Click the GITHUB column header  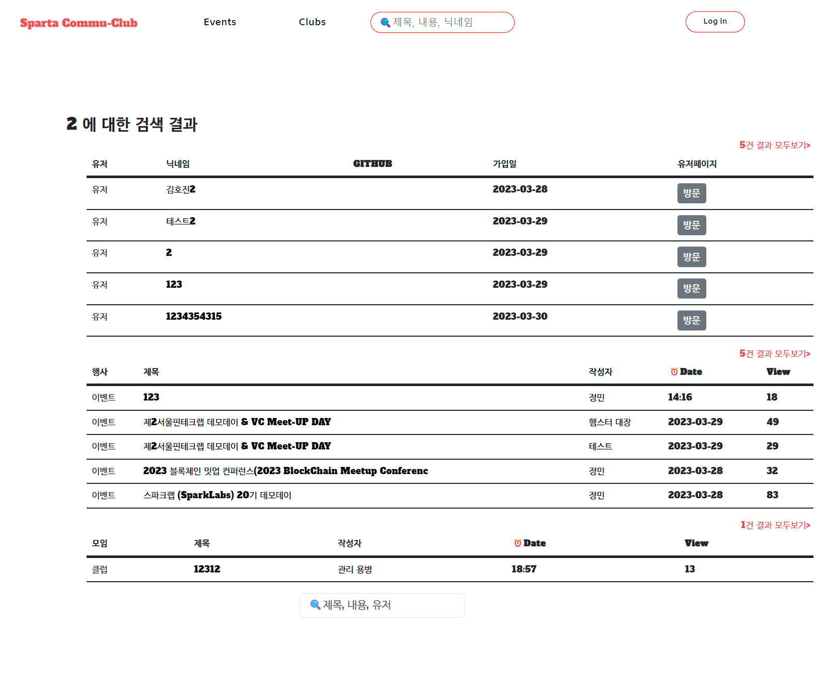click(x=372, y=164)
